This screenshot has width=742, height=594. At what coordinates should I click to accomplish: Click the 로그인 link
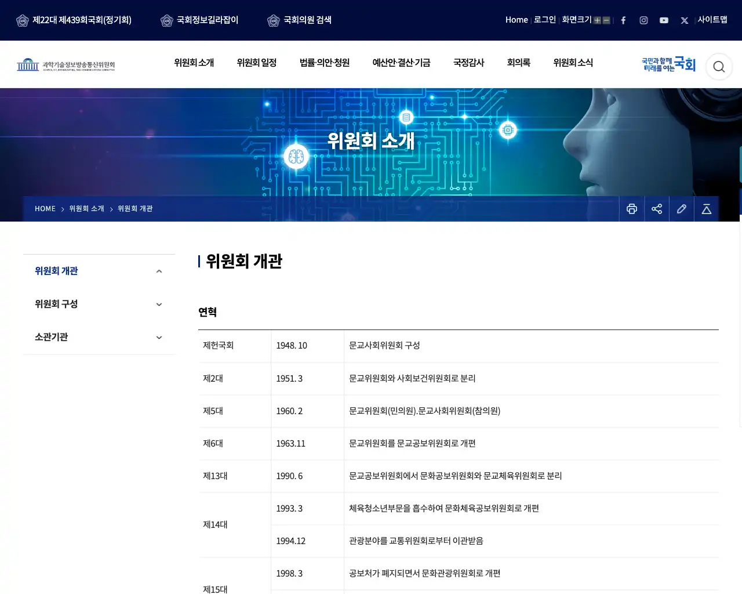point(545,20)
